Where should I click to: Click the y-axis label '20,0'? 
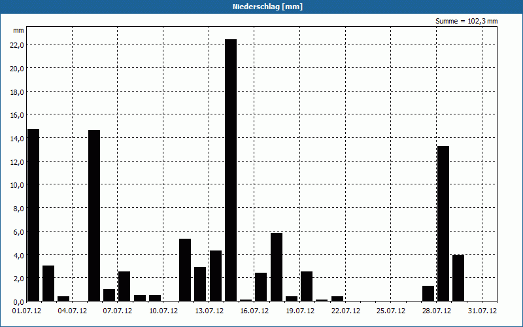click(17, 69)
